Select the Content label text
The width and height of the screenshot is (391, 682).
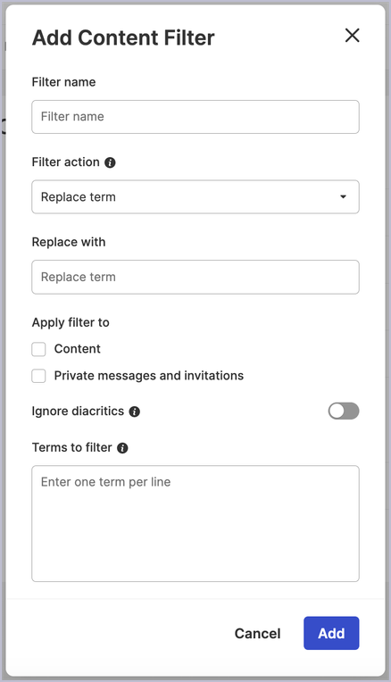(x=78, y=349)
